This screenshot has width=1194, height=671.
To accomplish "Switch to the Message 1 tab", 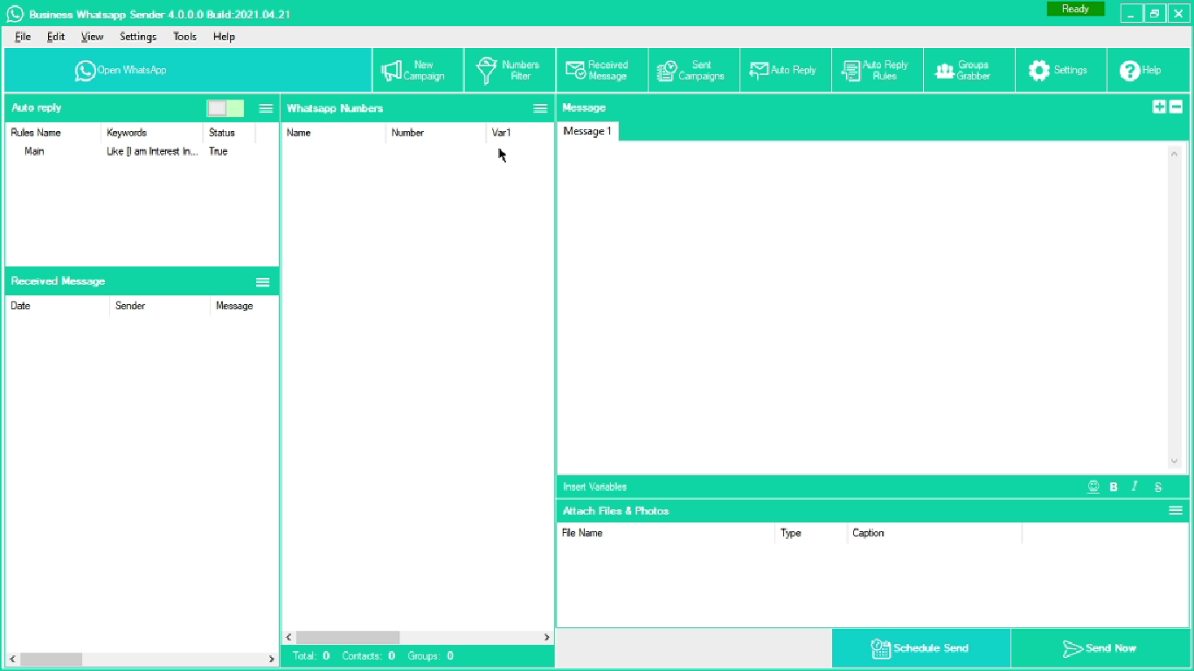I will 587,131.
